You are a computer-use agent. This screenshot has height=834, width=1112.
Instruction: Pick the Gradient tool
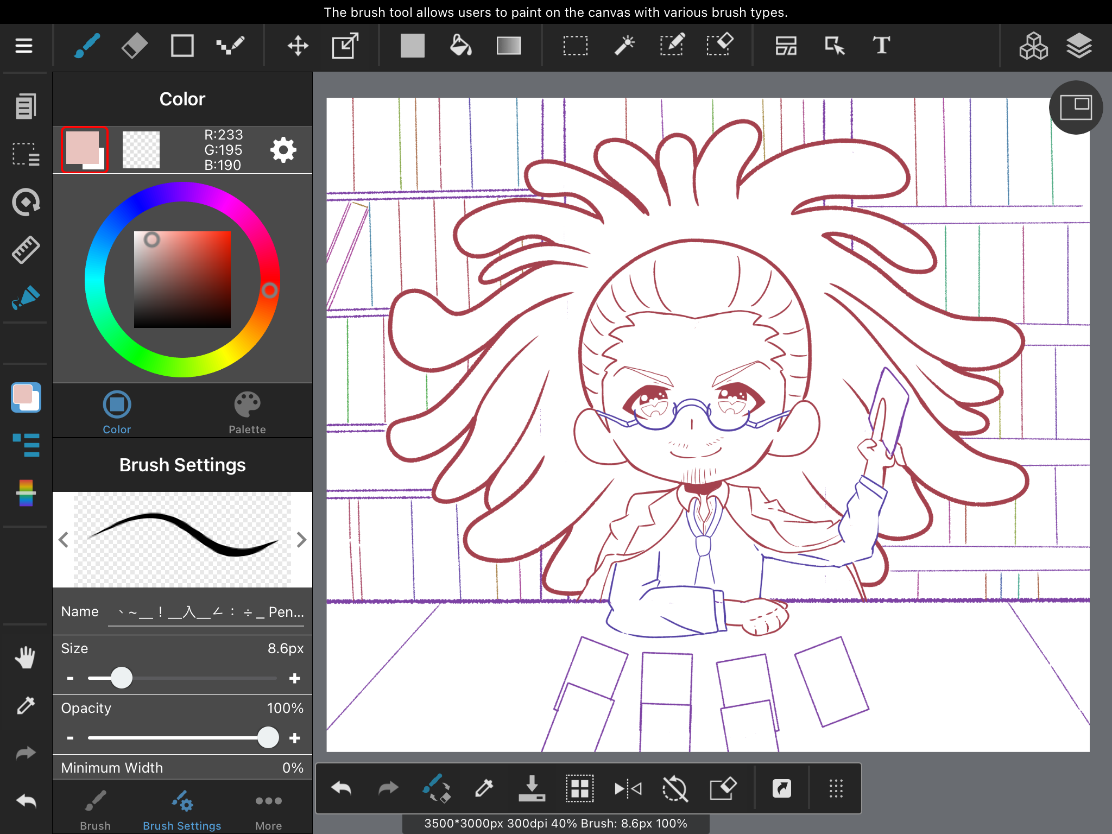click(x=508, y=46)
